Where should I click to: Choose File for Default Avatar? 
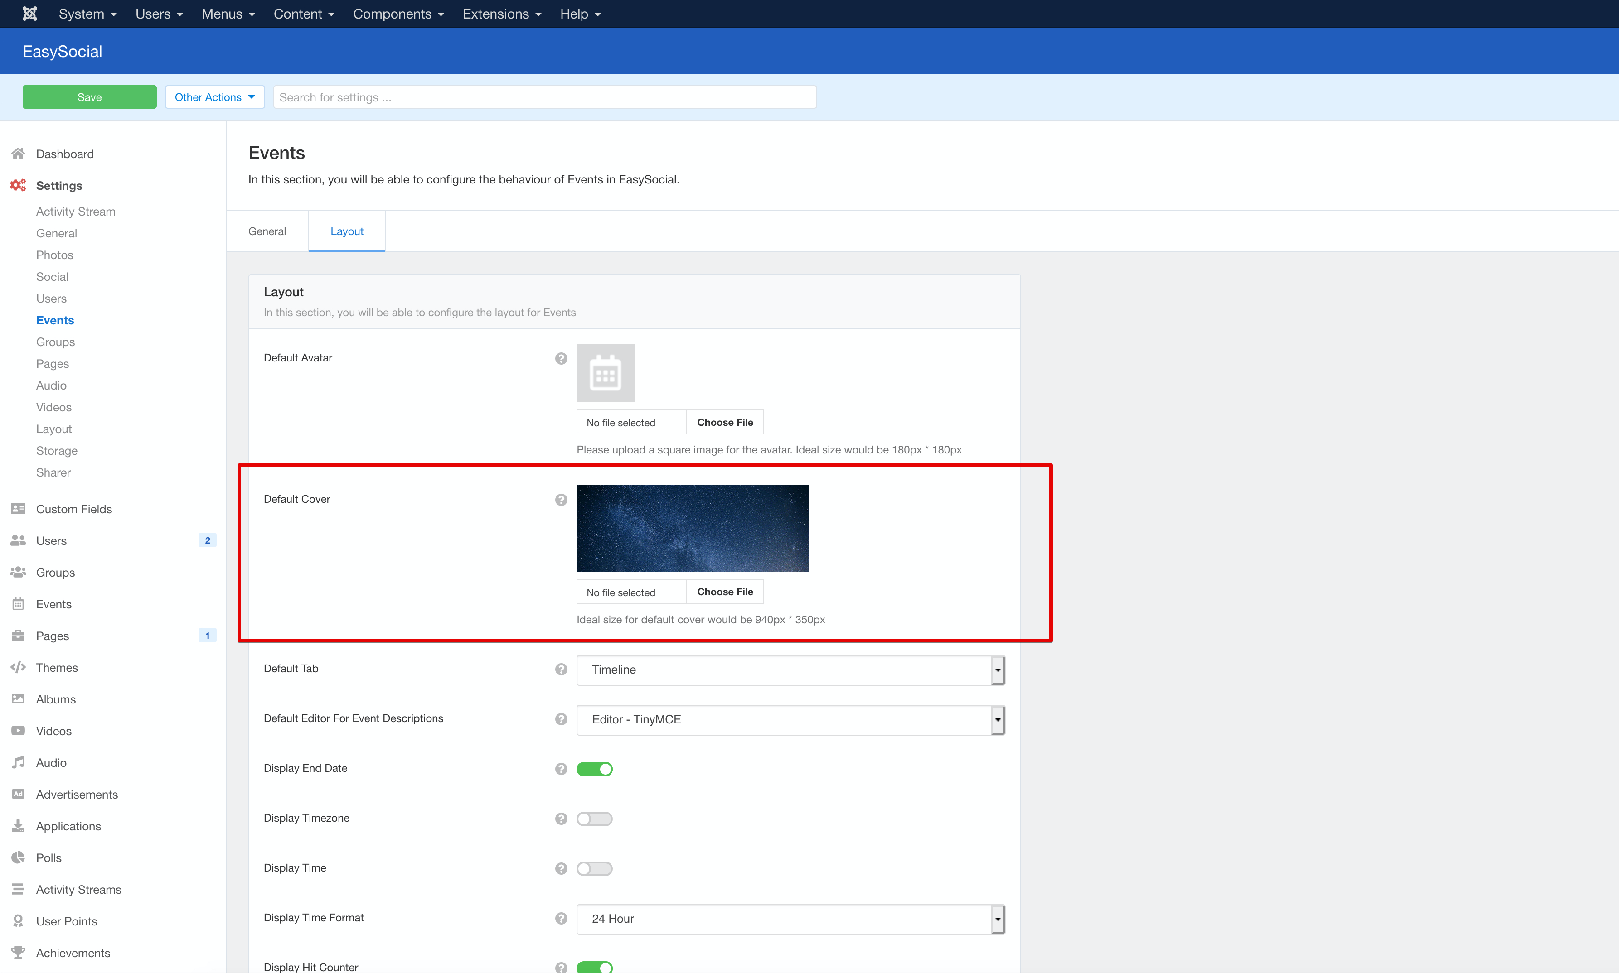725,422
